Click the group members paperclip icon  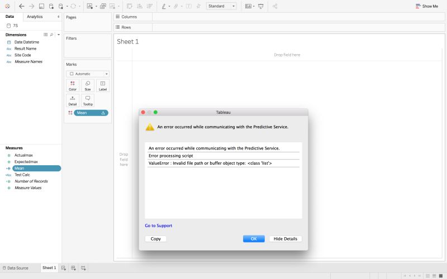(176, 6)
